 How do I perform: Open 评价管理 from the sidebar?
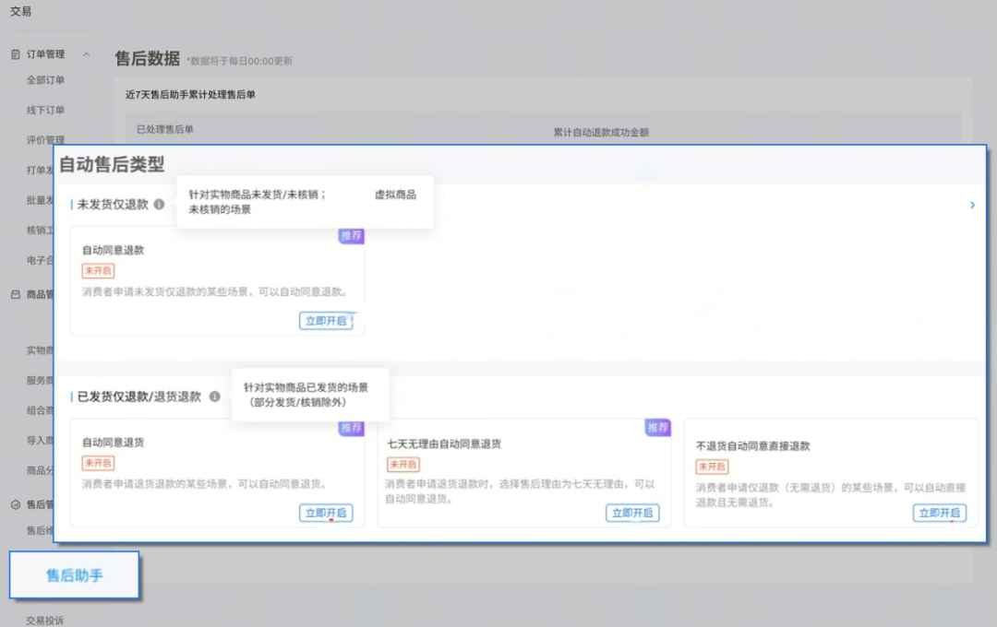48,140
